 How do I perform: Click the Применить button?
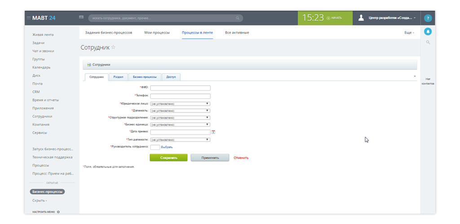210,158
